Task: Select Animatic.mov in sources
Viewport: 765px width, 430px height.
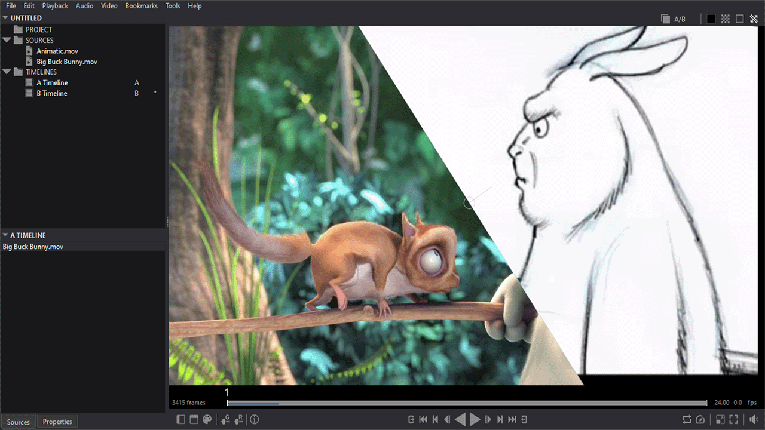Action: pos(57,51)
